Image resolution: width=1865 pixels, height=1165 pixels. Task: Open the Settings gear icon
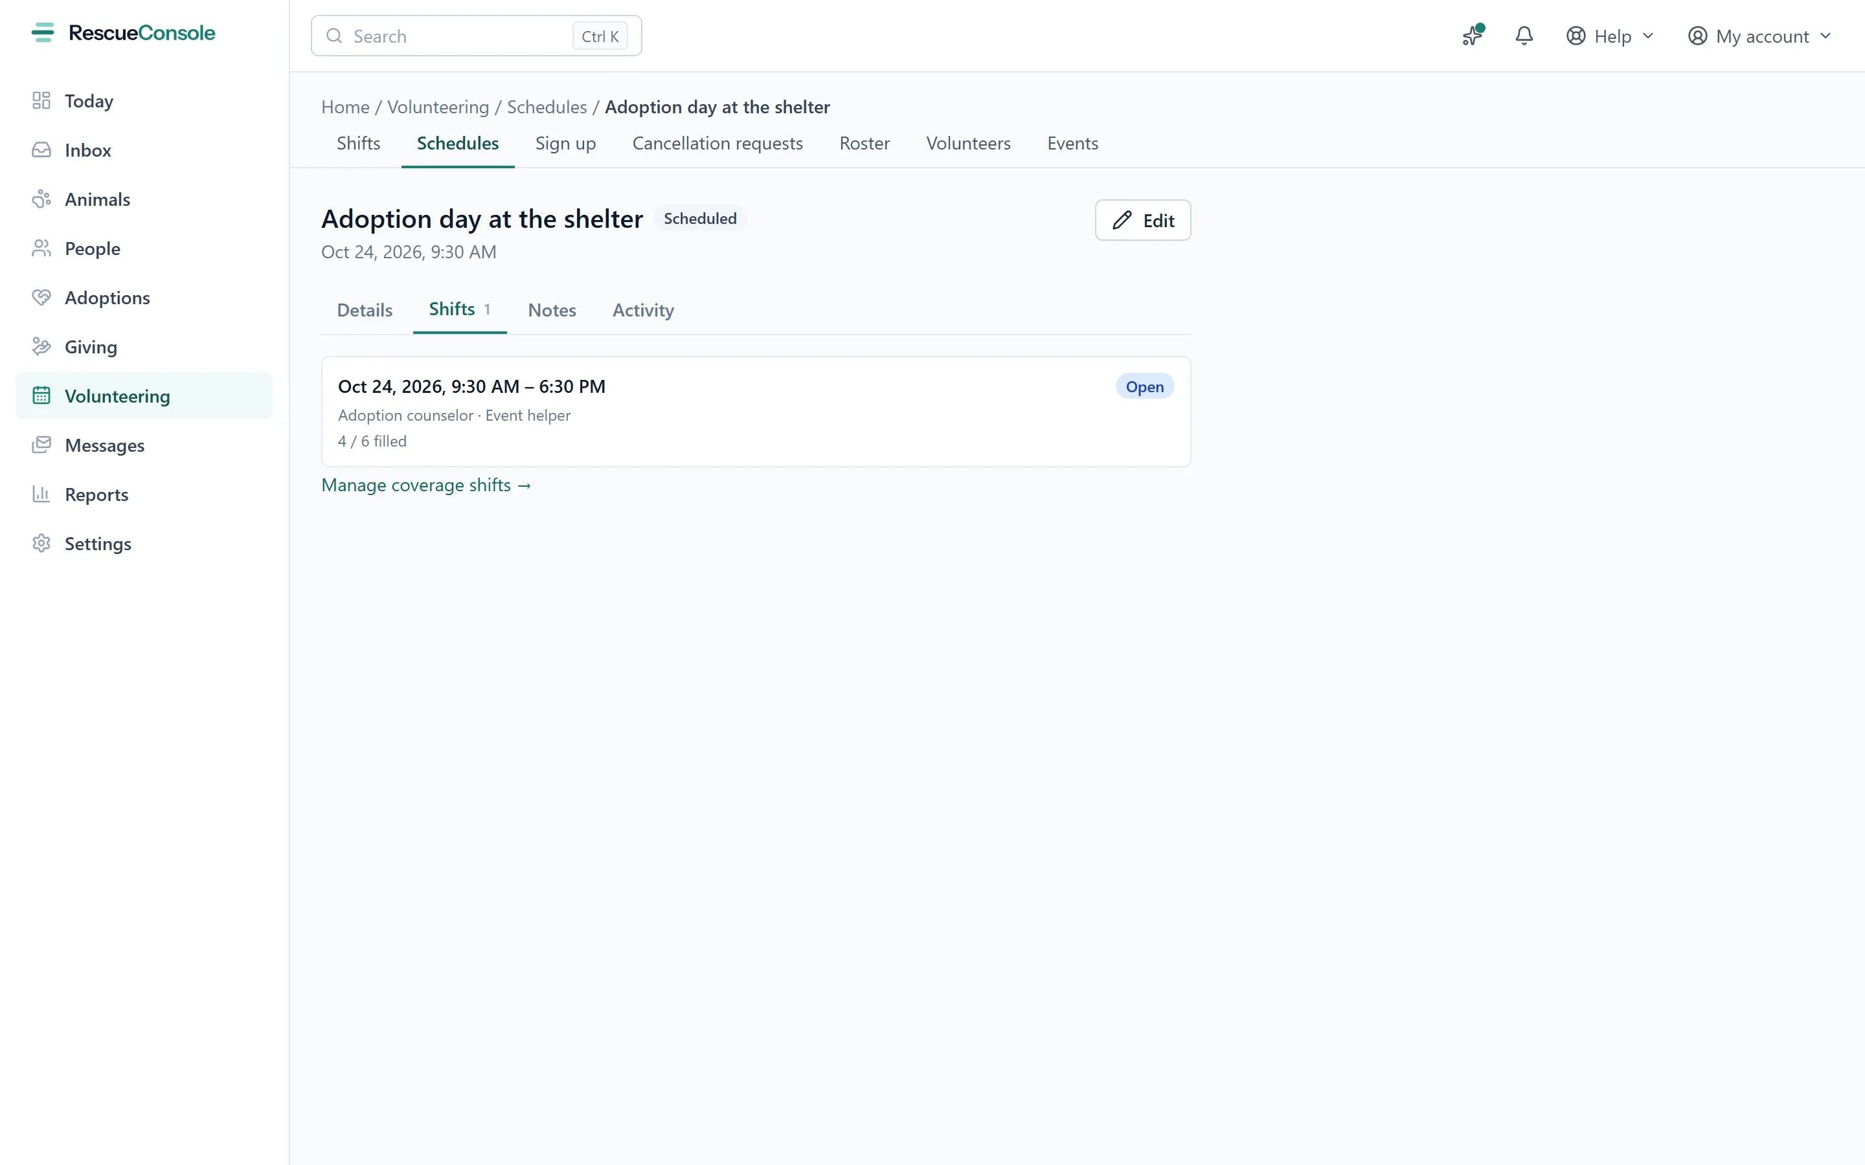pyautogui.click(x=41, y=544)
